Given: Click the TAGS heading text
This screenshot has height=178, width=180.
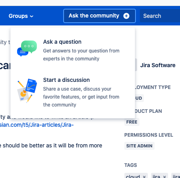Looking at the screenshot, I should pos(131,165).
